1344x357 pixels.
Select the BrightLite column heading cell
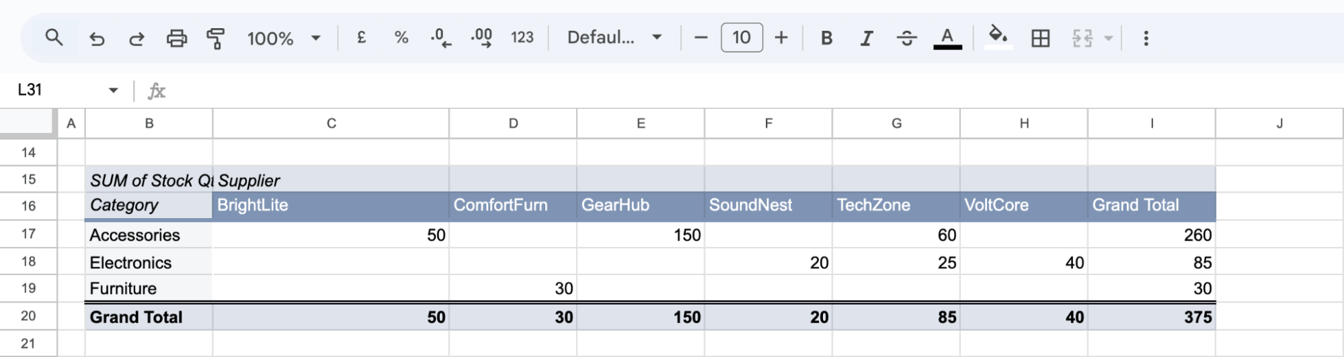(331, 205)
